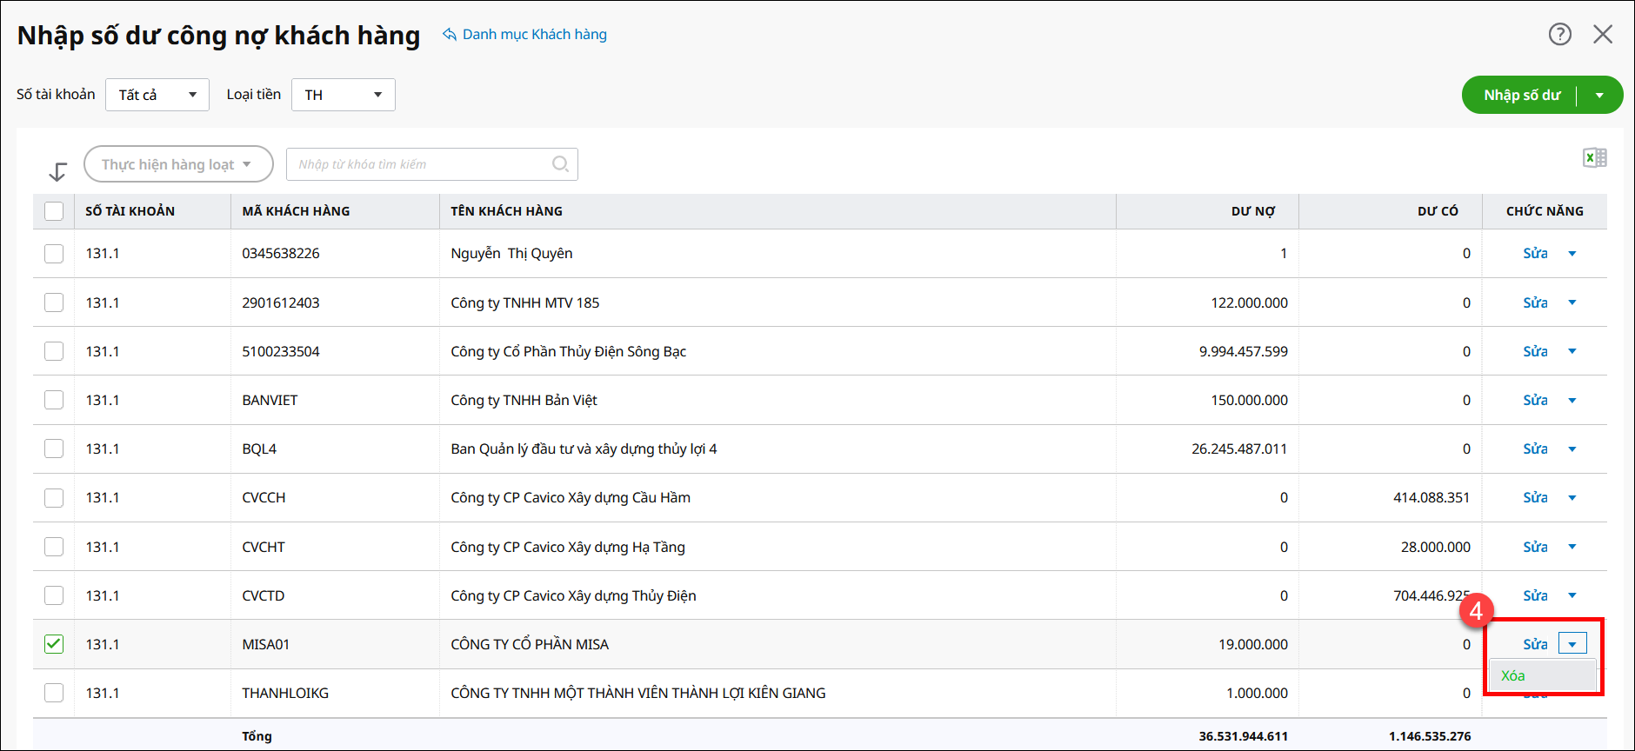This screenshot has width=1635, height=751.
Task: Open action arrow for the CVCTD row
Action: point(1572,595)
